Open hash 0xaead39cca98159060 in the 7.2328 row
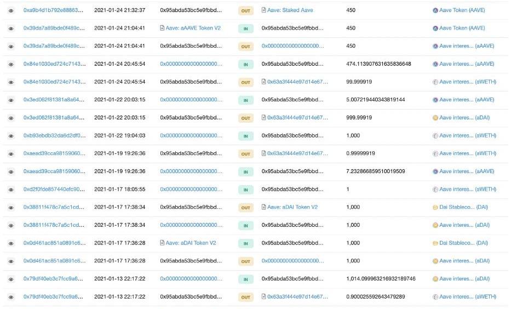 click(x=54, y=171)
